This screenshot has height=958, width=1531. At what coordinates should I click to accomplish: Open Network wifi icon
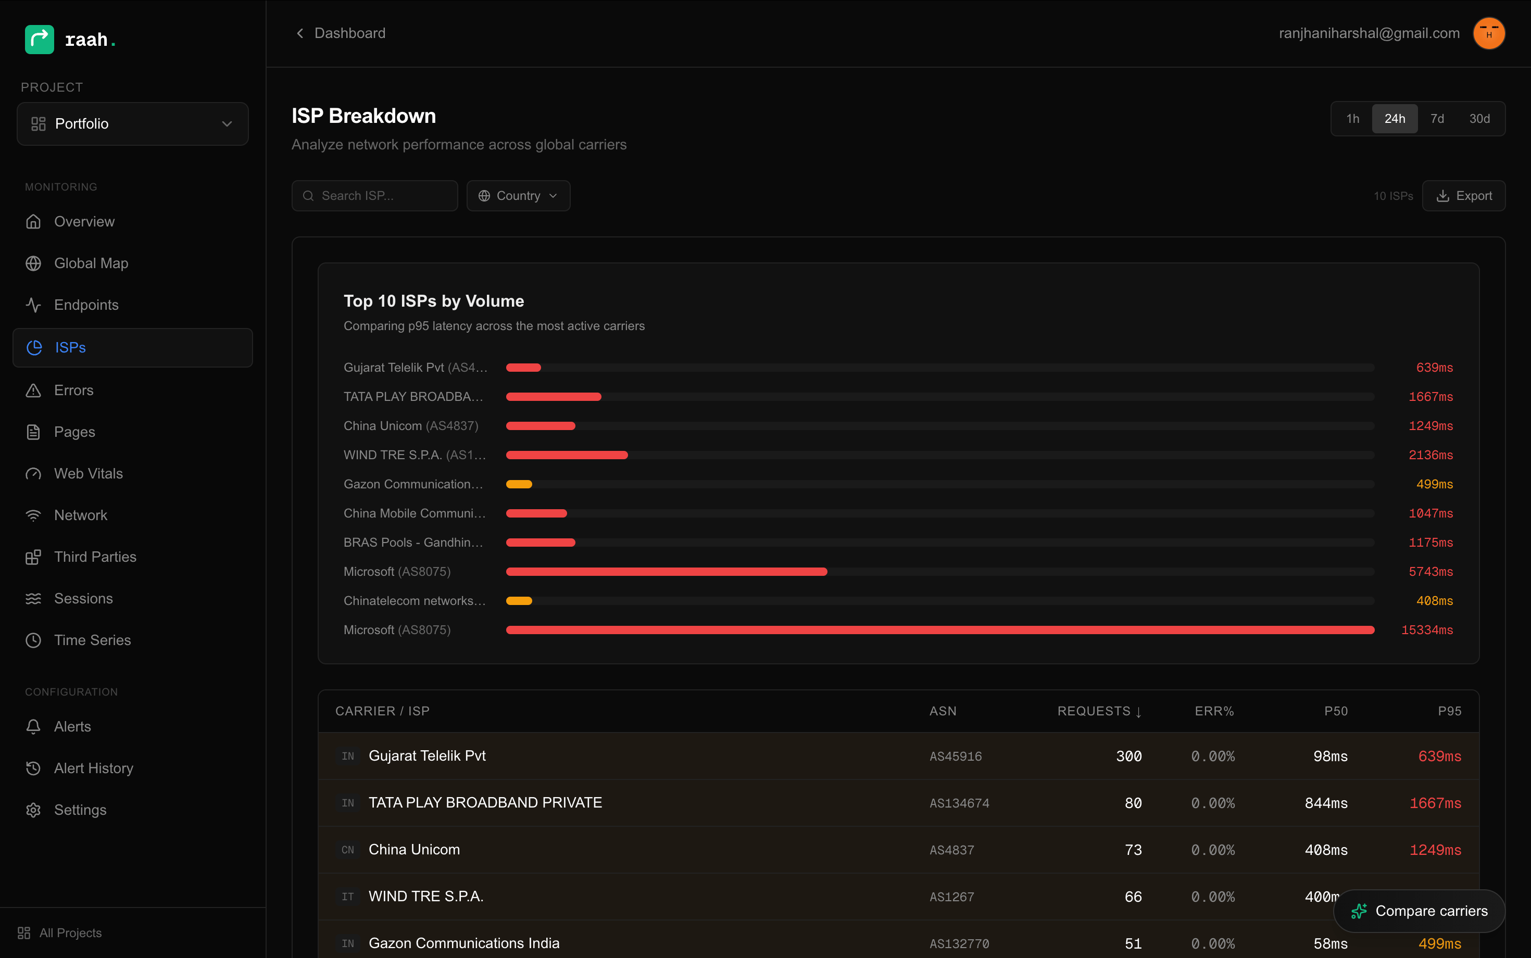33,515
